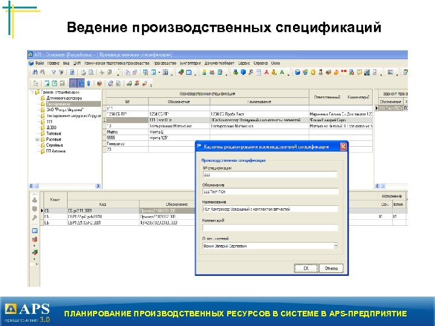This screenshot has width=435, height=326.
Task: Click the blue window icon in left vertical toolbar
Action: tap(34, 231)
